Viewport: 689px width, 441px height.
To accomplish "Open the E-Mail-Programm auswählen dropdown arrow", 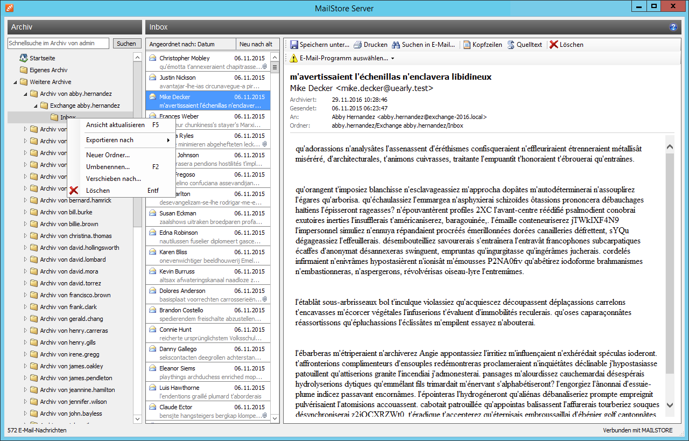I will (x=392, y=58).
